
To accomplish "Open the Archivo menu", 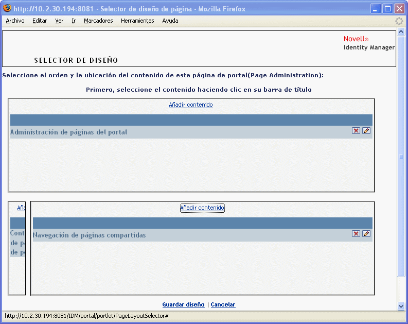I will (x=15, y=21).
